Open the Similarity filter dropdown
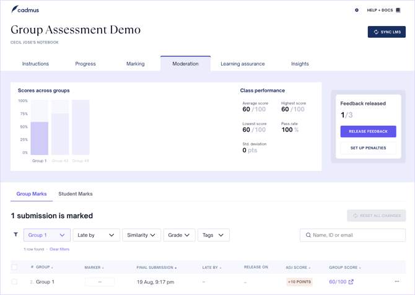 (x=141, y=235)
